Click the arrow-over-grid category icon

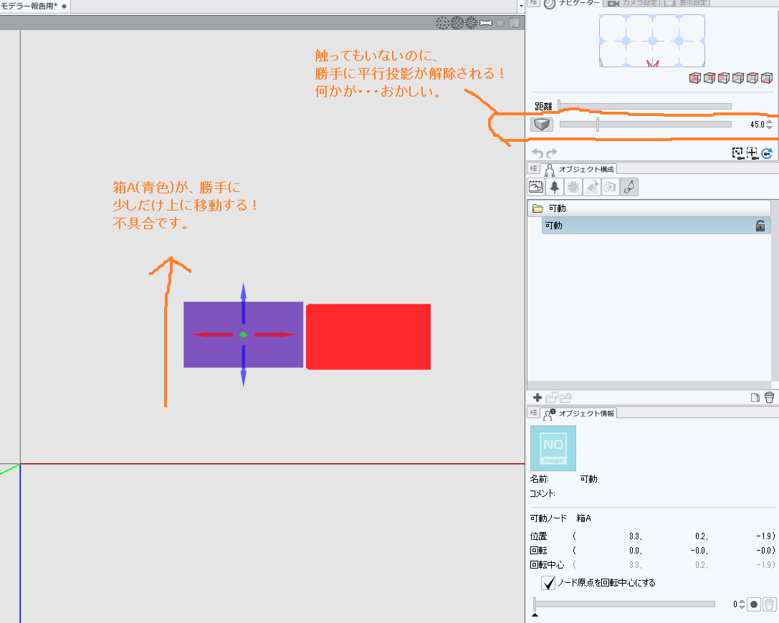point(592,187)
